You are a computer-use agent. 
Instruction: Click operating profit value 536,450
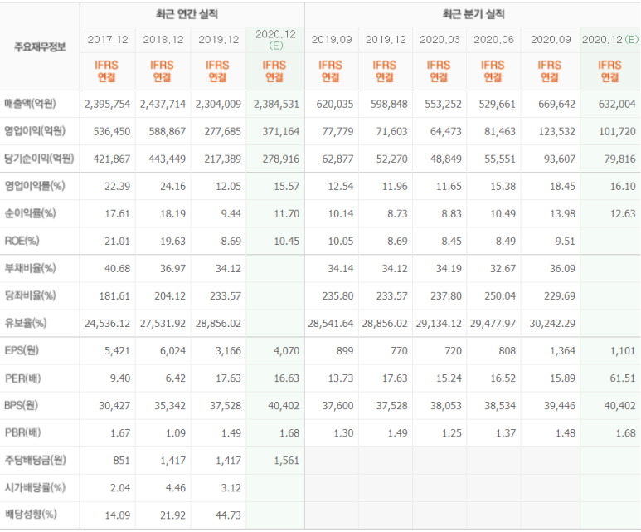112,132
